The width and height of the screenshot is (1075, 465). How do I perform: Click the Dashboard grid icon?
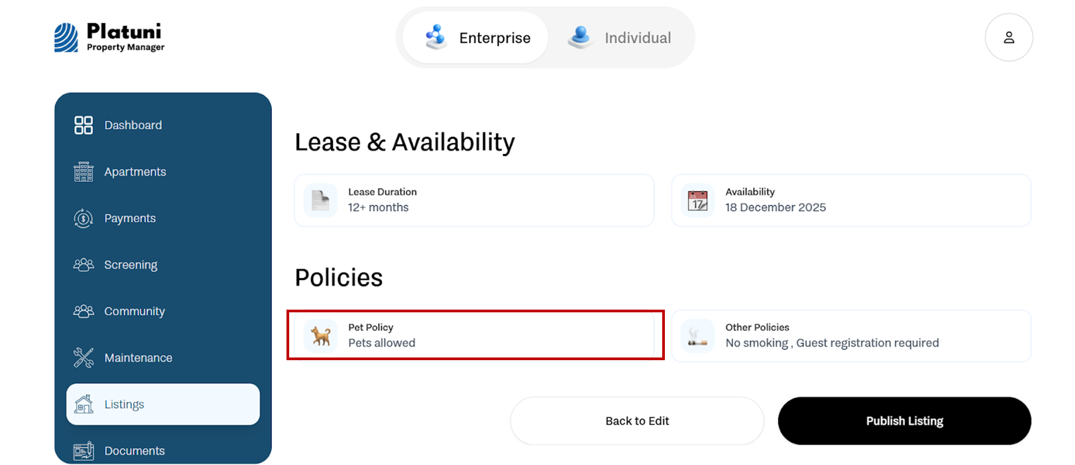point(83,125)
